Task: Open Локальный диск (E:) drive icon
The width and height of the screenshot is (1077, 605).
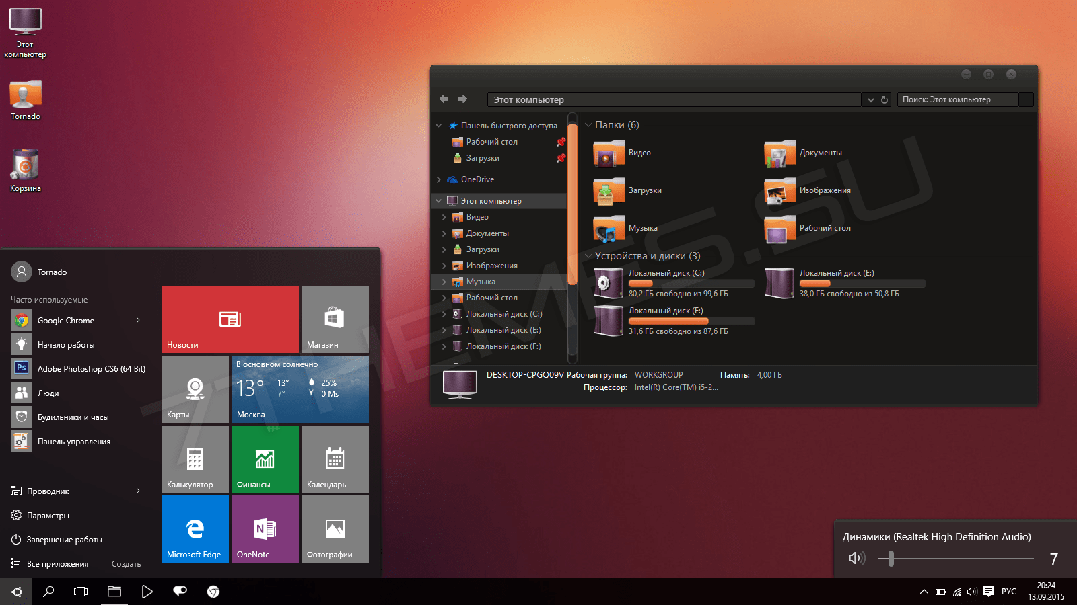Action: click(779, 282)
